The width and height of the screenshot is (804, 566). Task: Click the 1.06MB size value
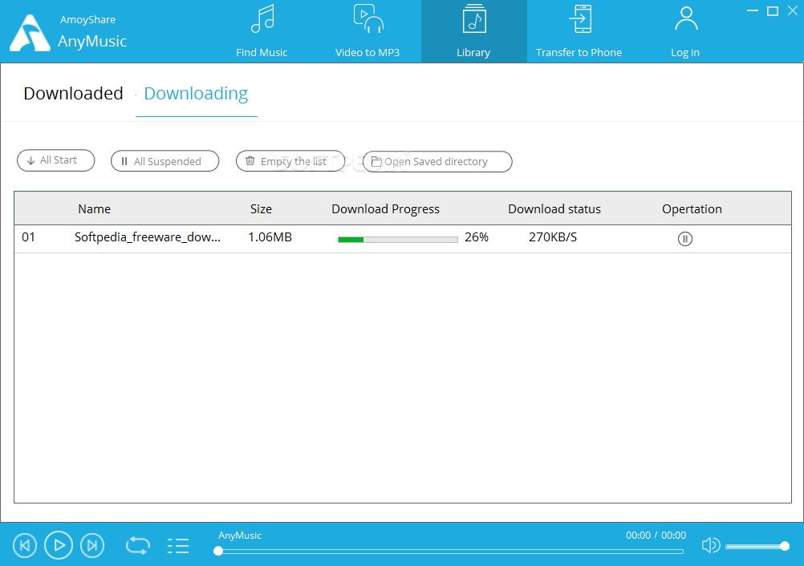(x=270, y=237)
